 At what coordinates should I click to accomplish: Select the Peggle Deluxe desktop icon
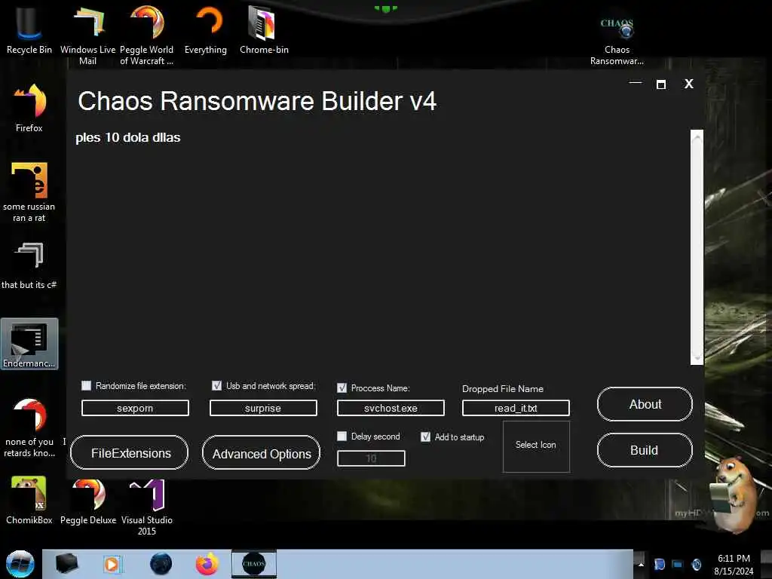pos(88,501)
